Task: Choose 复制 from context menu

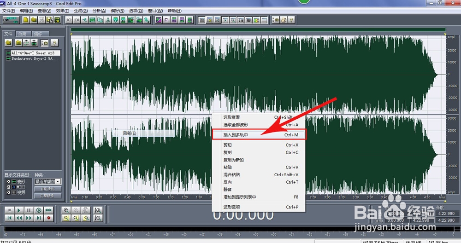Action: point(259,152)
